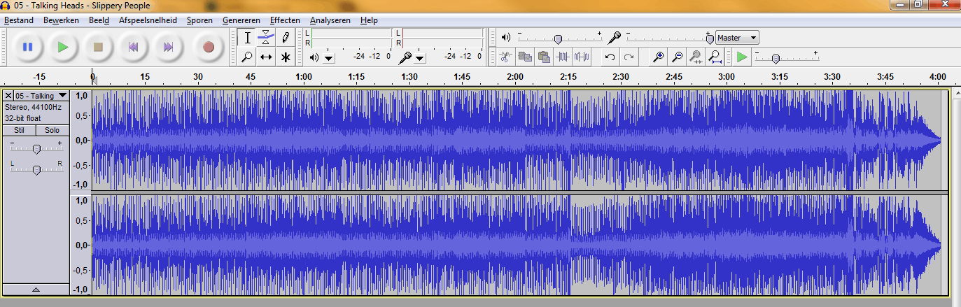
Task: Zoom out using the magnifier minus icon
Action: pyautogui.click(x=677, y=57)
